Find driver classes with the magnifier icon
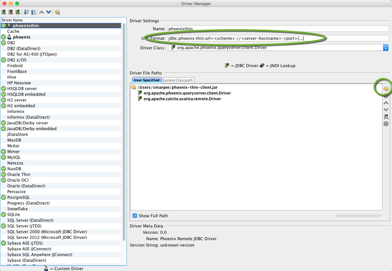Screen dimensions: 392x271 point(386,117)
